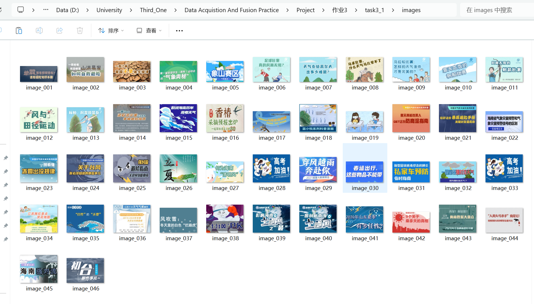Expand chevron after Third_One breadcrumb
The image size is (534, 304).
tap(175, 10)
